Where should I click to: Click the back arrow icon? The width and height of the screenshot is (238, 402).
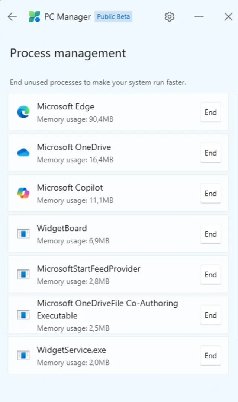click(12, 17)
